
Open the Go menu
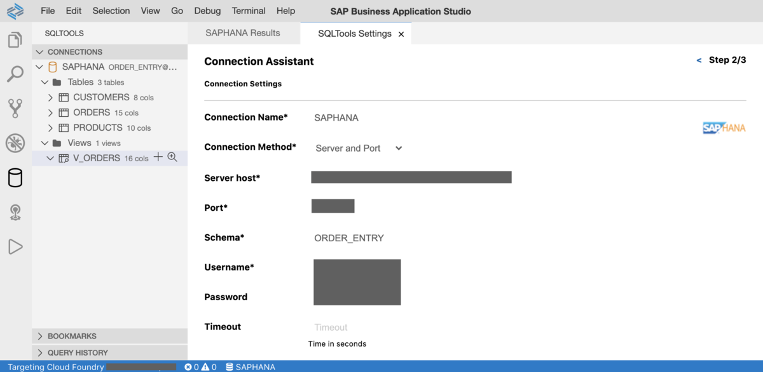(177, 11)
